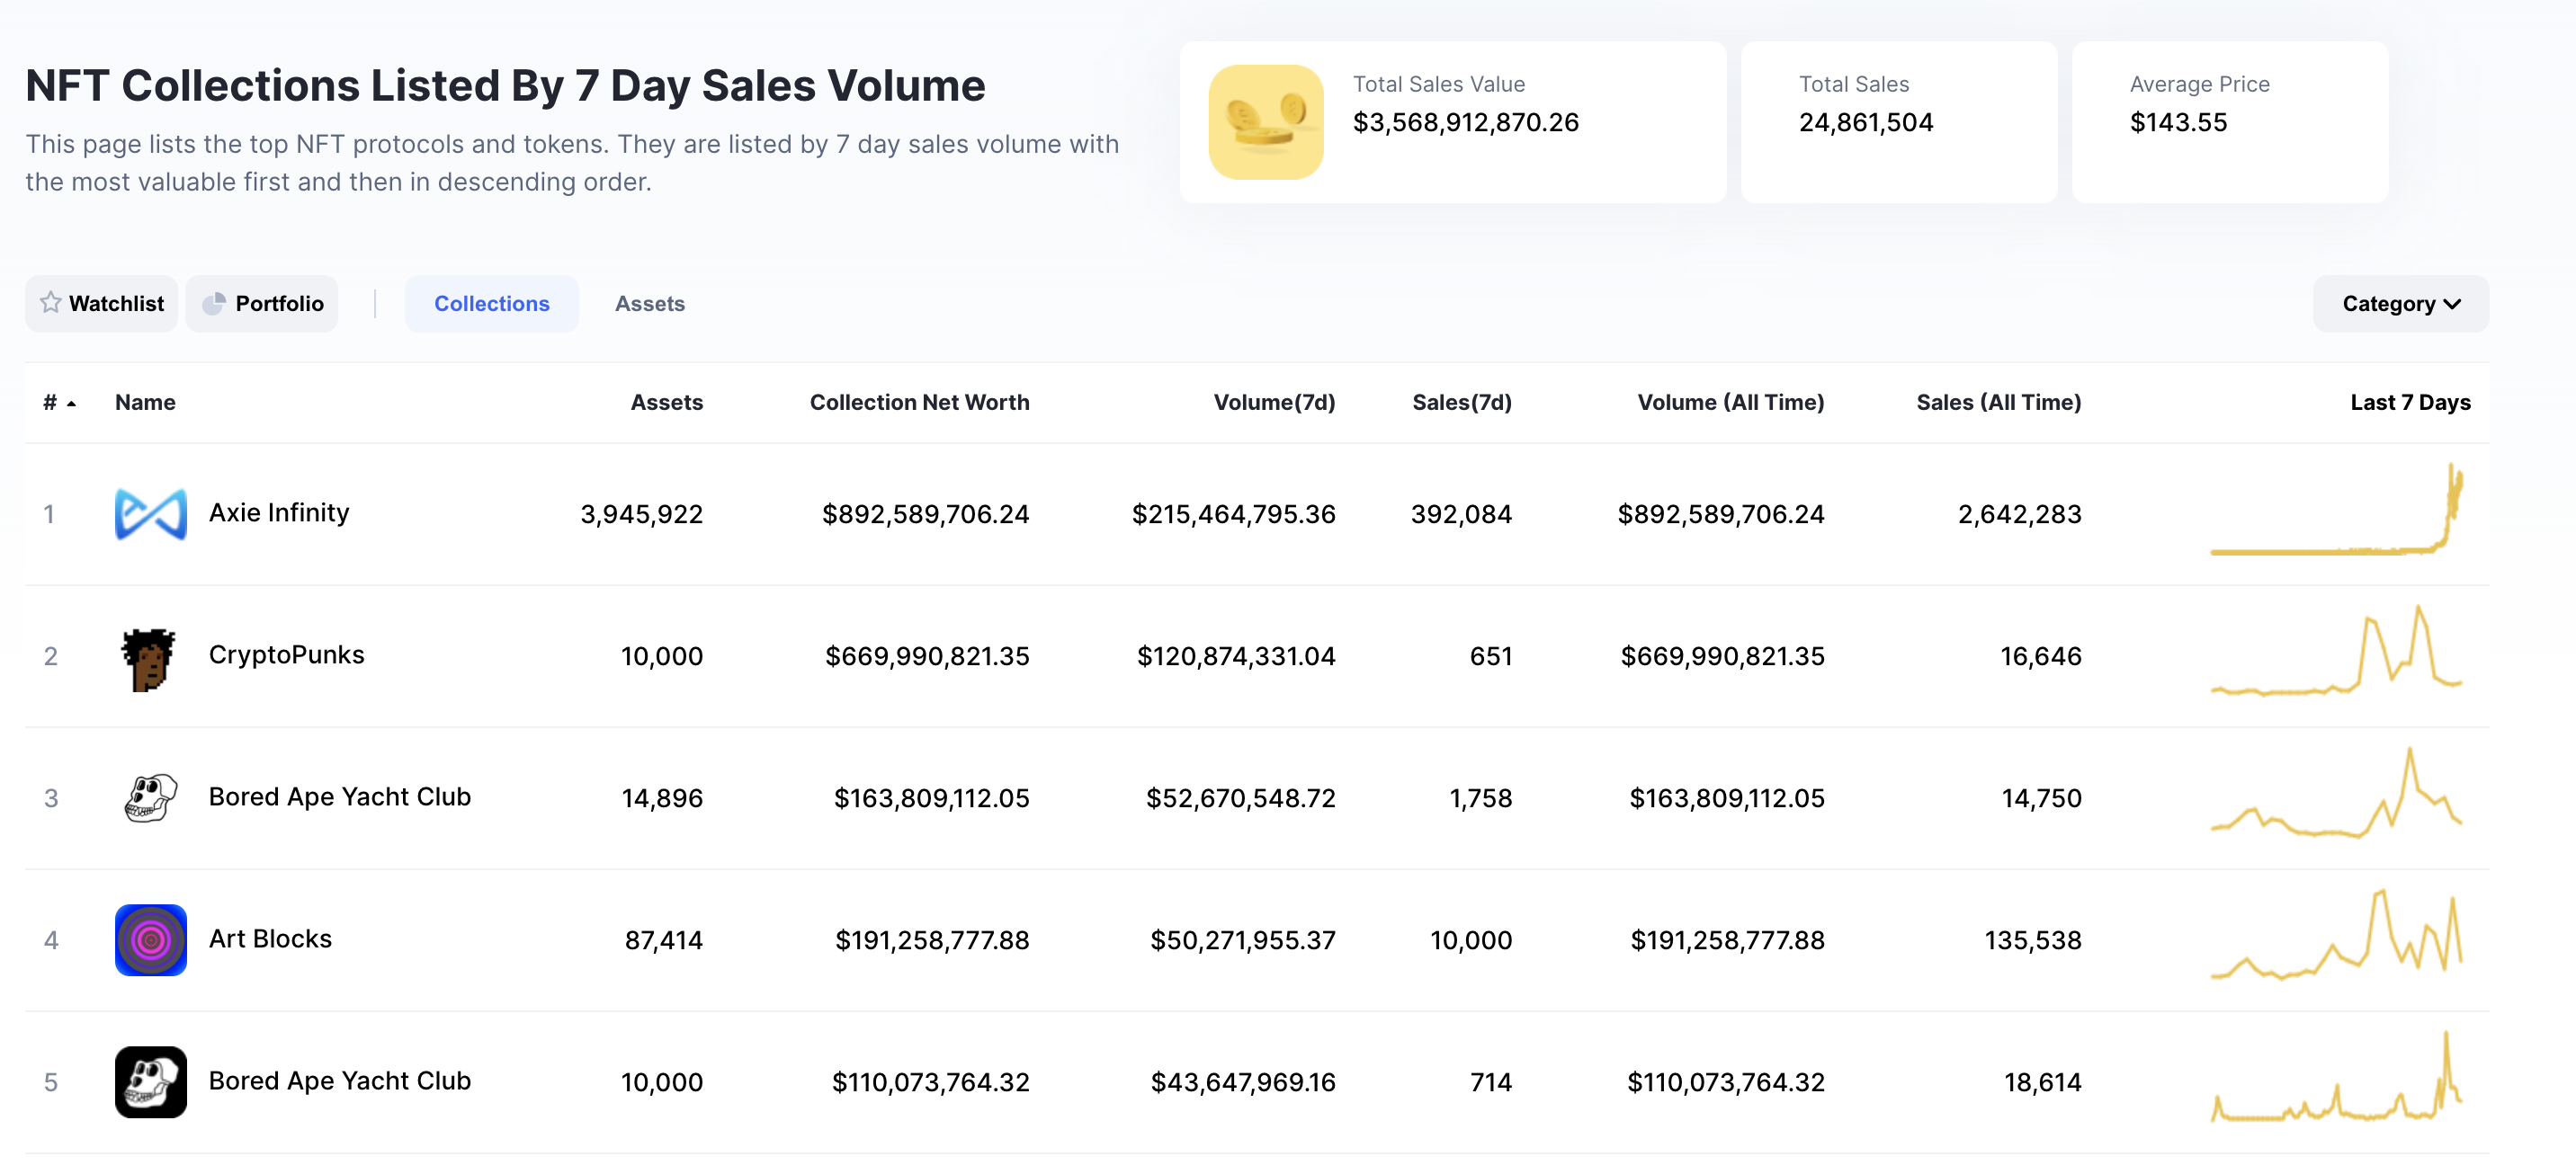Click the CryptoPunks 7-day sparkline chart

click(2336, 653)
